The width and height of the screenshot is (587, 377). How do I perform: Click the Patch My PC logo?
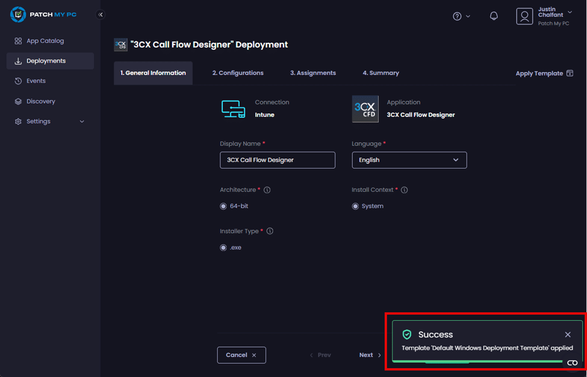43,14
